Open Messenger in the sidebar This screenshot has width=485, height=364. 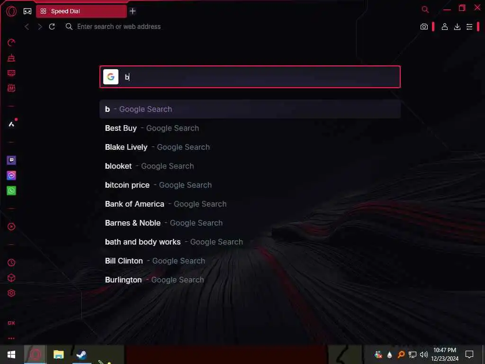click(x=11, y=175)
